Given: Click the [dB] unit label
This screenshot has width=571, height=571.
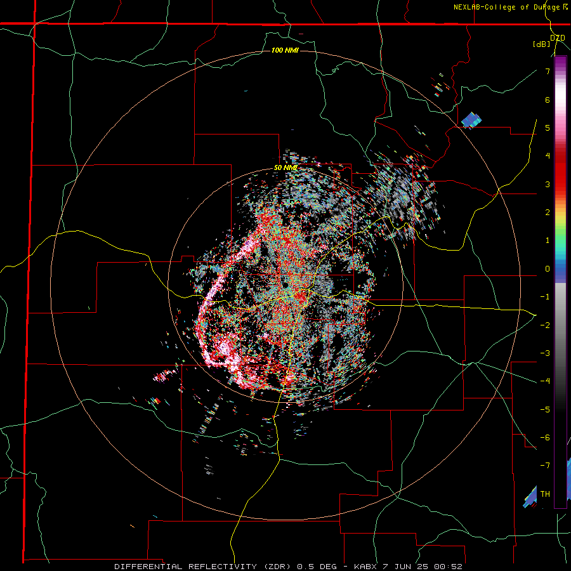Looking at the screenshot, I should (x=542, y=44).
